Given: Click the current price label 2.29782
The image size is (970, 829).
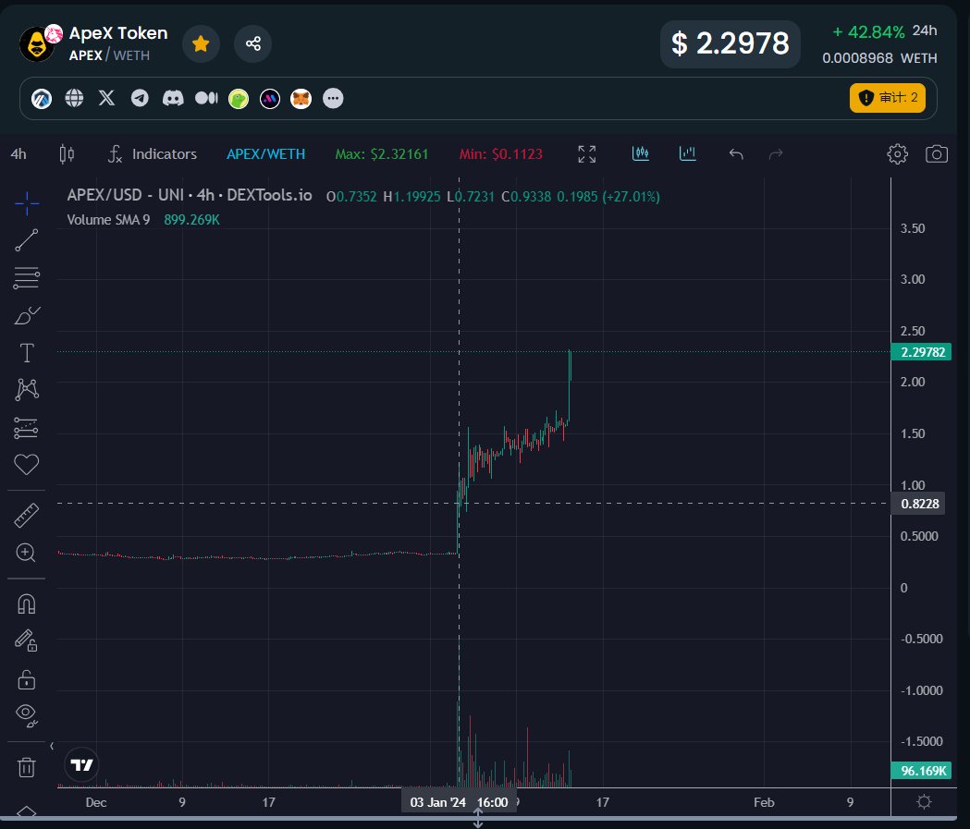Looking at the screenshot, I should (x=921, y=352).
